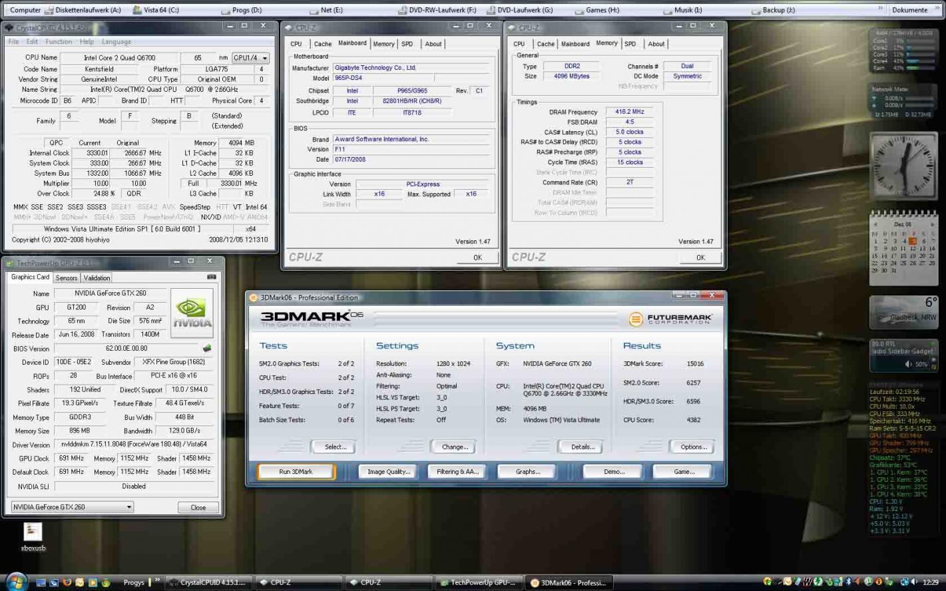Screen dimensions: 946x591
Task: Open the CPU1/4 selector dropdown in CrystalCPUID
Action: (x=250, y=58)
